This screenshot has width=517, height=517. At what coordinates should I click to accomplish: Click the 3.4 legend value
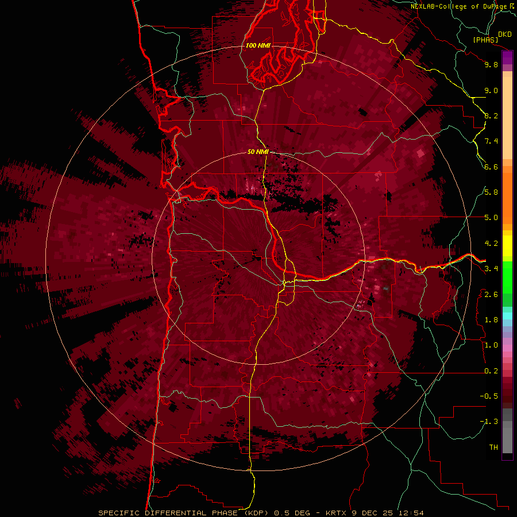(491, 269)
